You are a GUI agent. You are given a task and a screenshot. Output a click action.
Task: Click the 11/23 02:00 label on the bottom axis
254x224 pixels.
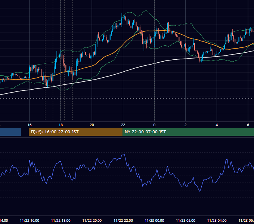(186, 221)
